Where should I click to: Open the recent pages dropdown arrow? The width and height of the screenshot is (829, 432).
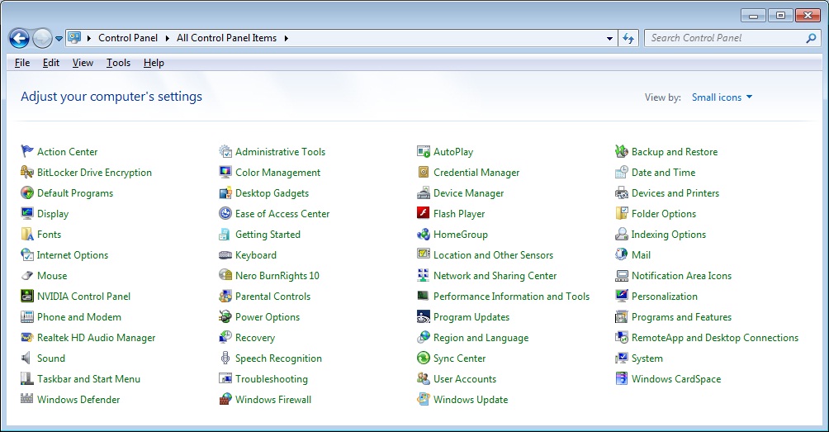click(59, 39)
